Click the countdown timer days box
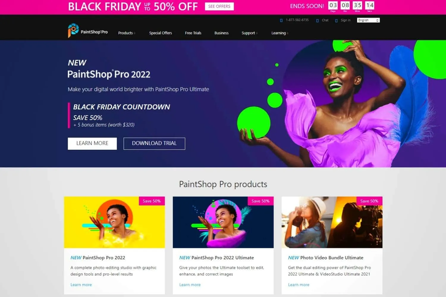 point(333,5)
